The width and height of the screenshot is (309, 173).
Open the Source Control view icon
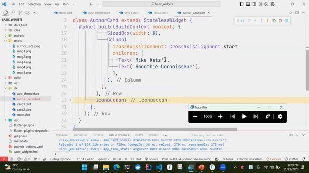coord(20,13)
